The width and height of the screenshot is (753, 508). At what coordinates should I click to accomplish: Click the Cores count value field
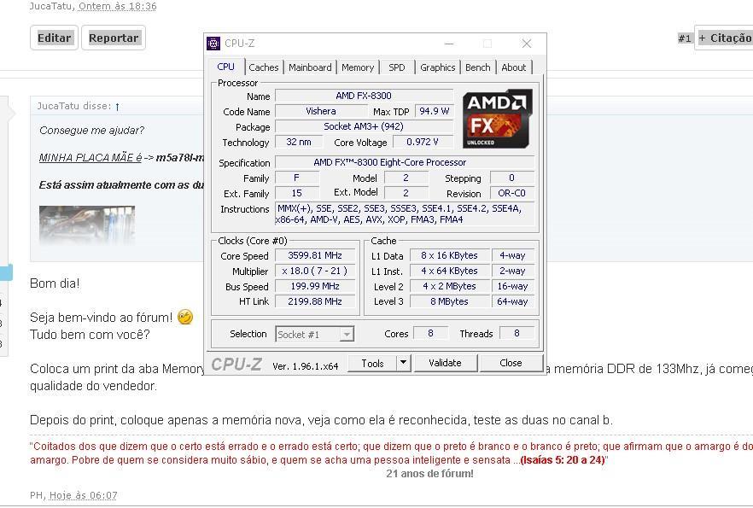pos(430,333)
